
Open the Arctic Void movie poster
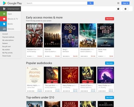tap(106, 35)
